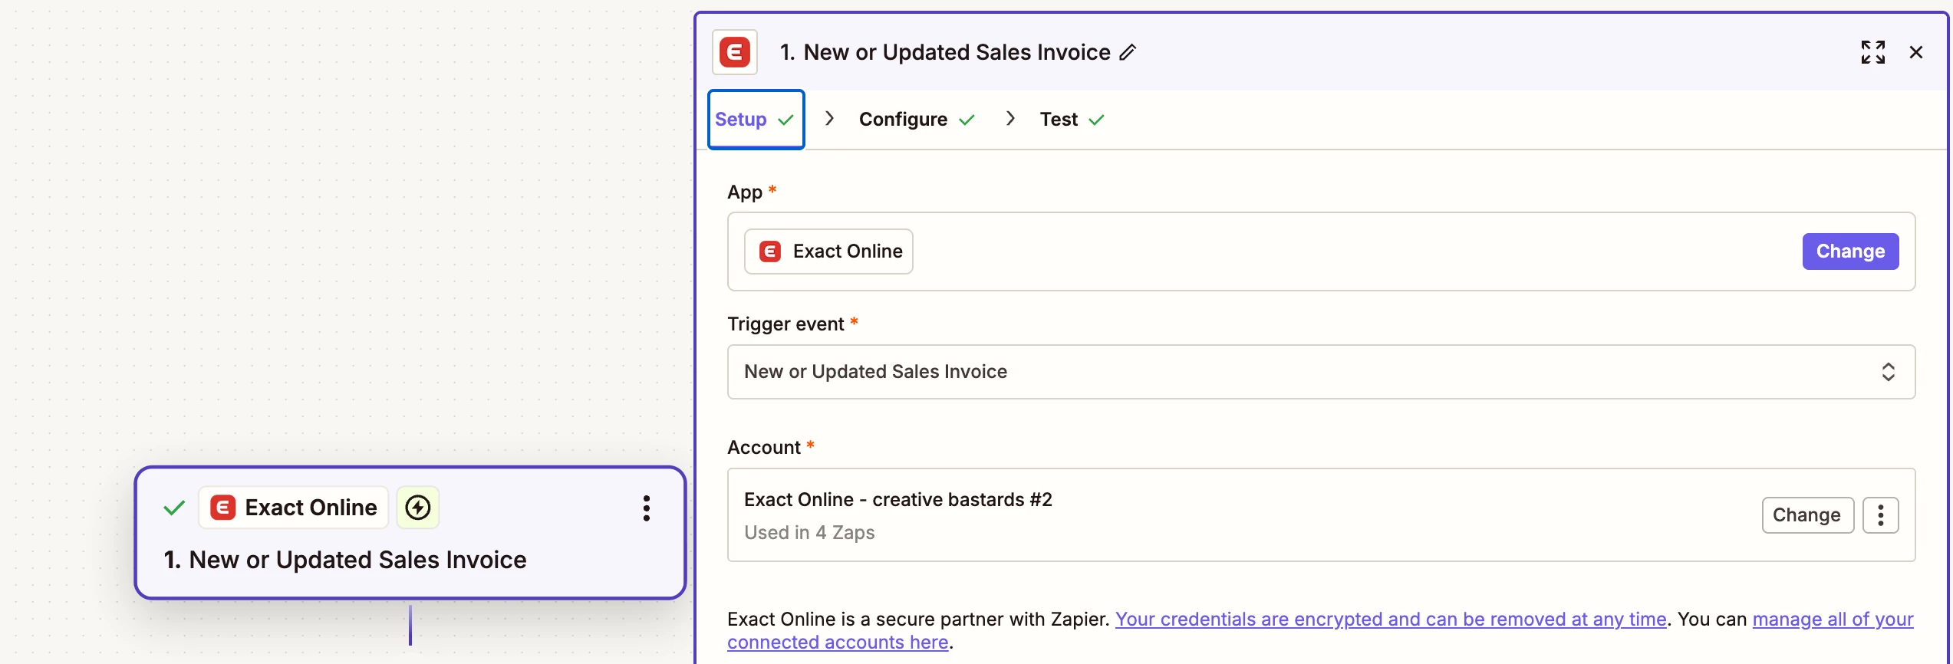Click chevron between Configure and Test

click(1010, 119)
